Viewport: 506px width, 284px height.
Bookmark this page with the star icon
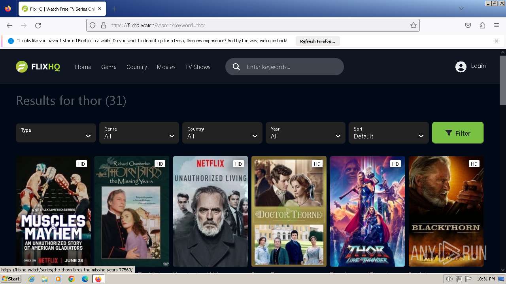pos(413,25)
